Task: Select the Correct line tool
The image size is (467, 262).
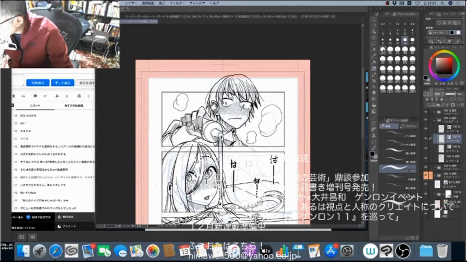Action: (374, 147)
